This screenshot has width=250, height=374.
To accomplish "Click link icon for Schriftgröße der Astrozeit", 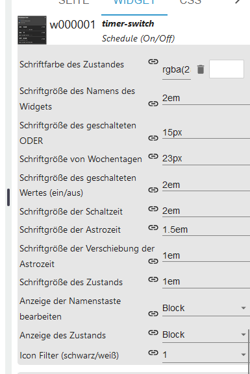I will click(x=153, y=228).
